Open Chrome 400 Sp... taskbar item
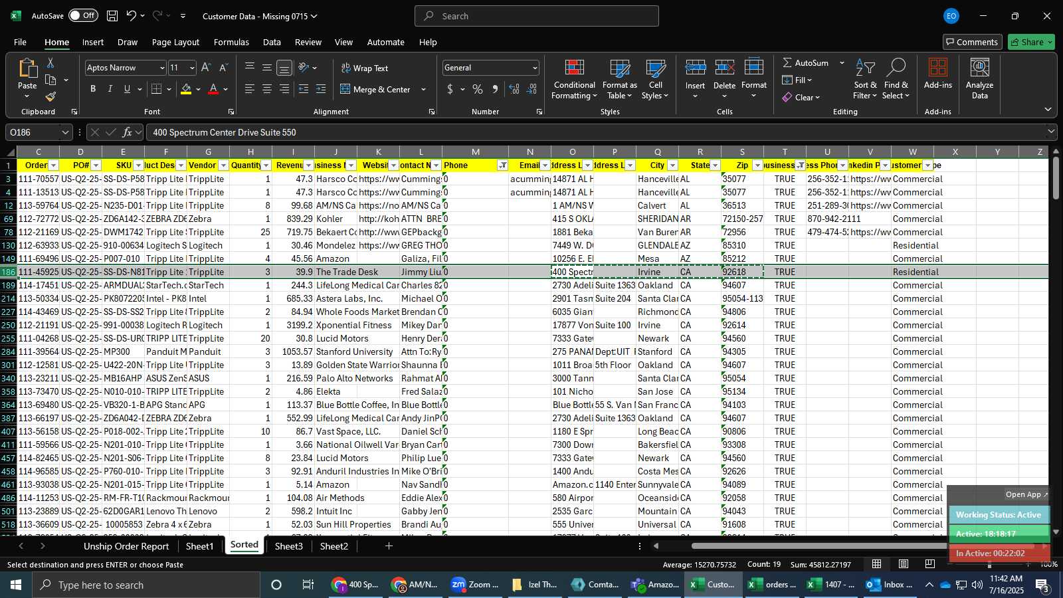 tap(356, 585)
